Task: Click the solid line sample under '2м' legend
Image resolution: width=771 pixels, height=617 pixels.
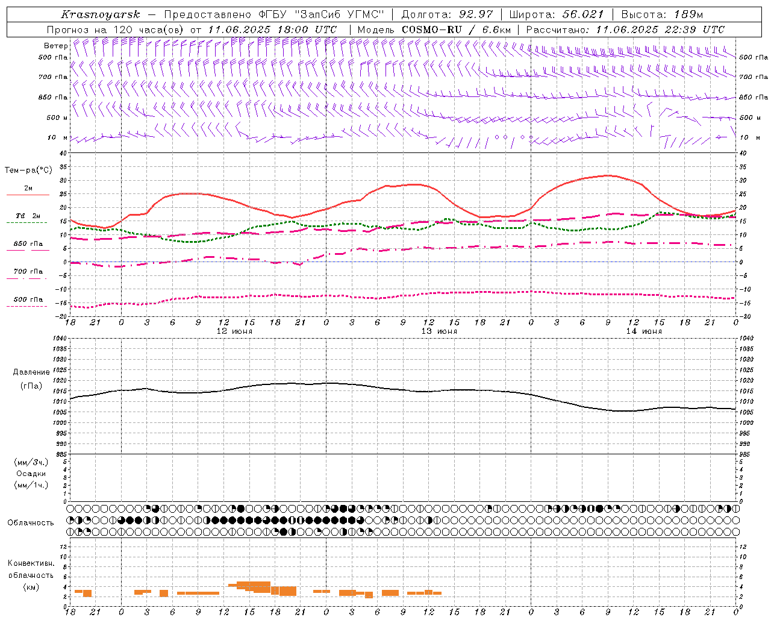Action: [x=28, y=195]
